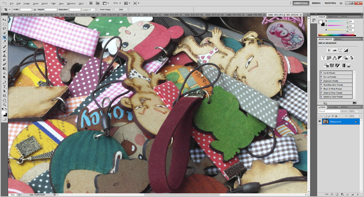The image size is (364, 197).
Task: Hide the Background layer eye icon
Action: tap(320, 121)
